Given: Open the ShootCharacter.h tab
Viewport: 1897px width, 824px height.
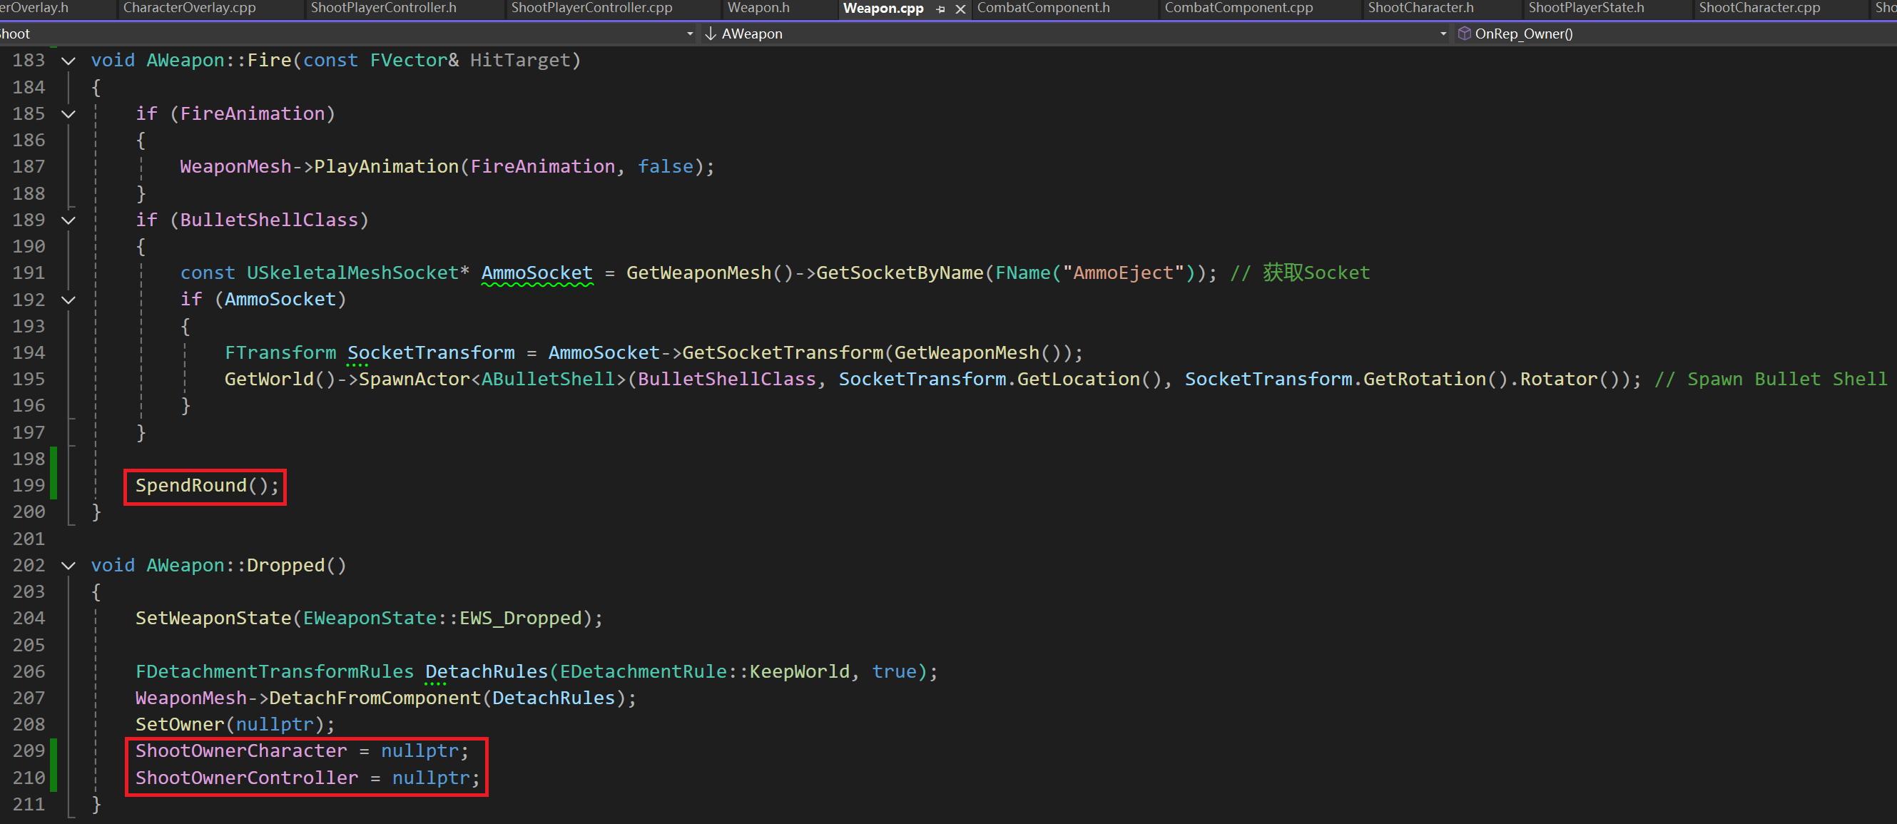Looking at the screenshot, I should [x=1420, y=8].
